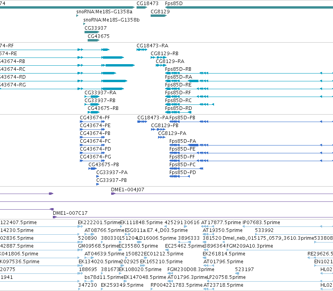Click the CG8129 gene label

(x=160, y=11)
